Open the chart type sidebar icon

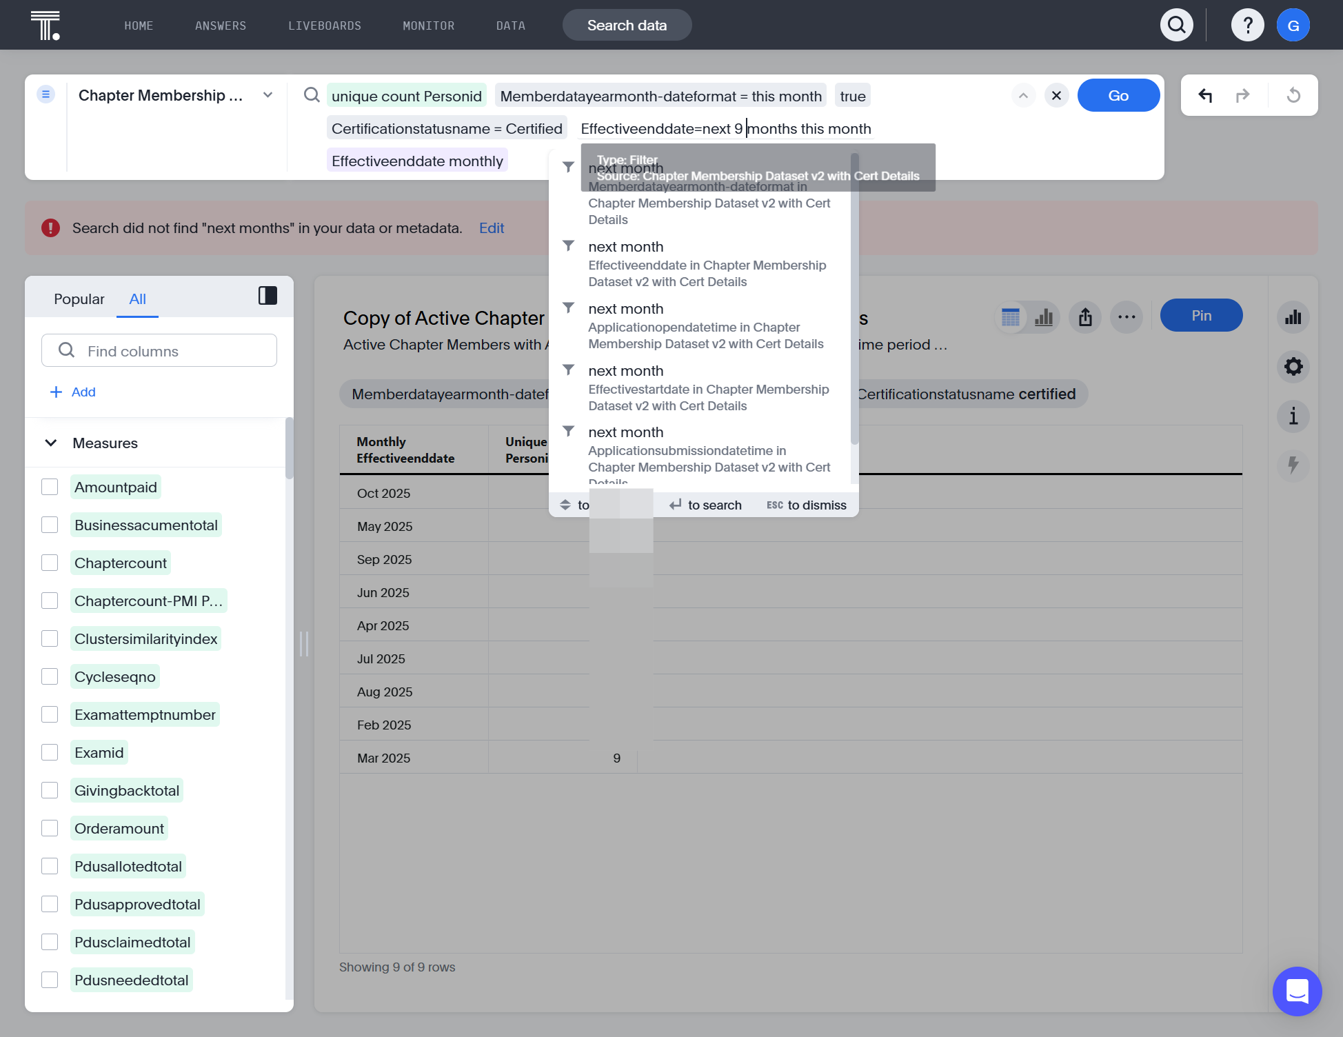tap(1293, 317)
